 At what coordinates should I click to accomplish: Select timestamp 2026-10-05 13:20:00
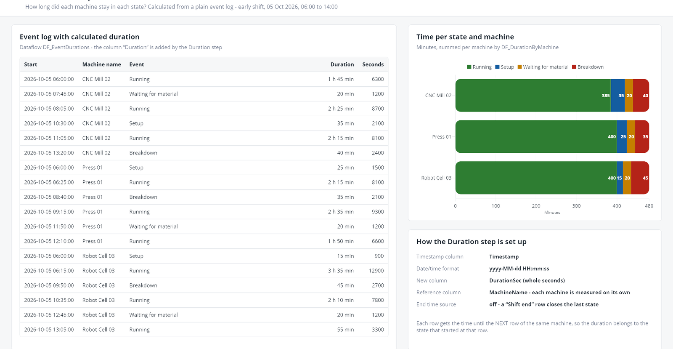click(49, 153)
